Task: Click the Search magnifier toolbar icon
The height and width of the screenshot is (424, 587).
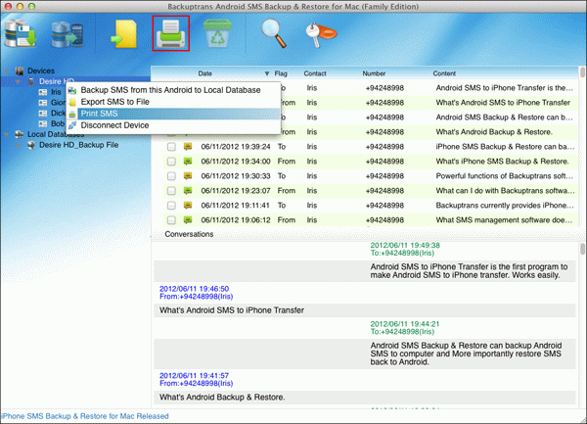Action: click(x=274, y=33)
